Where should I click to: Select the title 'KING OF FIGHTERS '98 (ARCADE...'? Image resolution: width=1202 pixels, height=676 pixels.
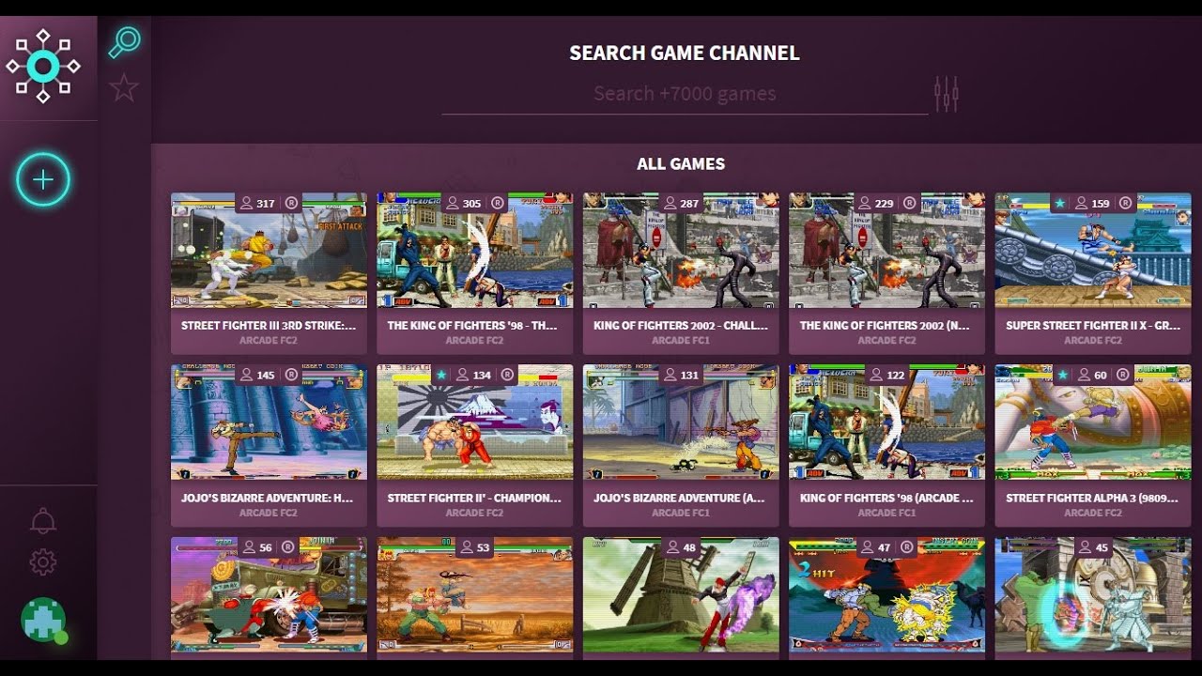[x=886, y=498]
